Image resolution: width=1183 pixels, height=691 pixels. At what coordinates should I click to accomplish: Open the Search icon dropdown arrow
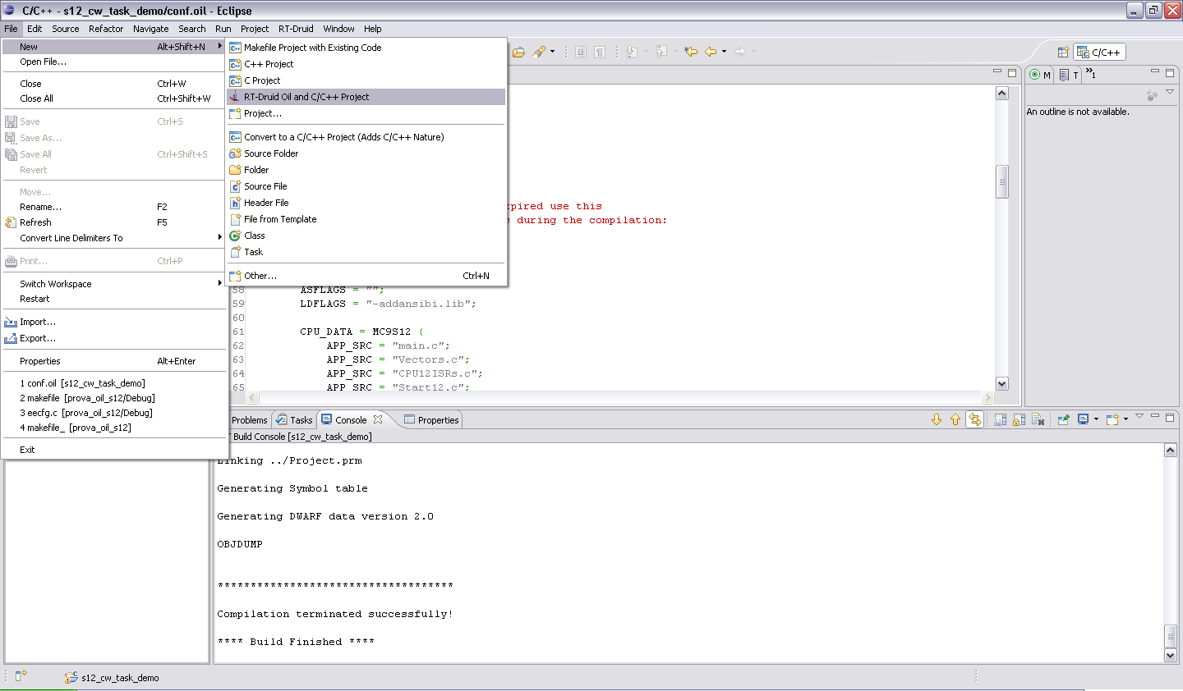click(552, 52)
